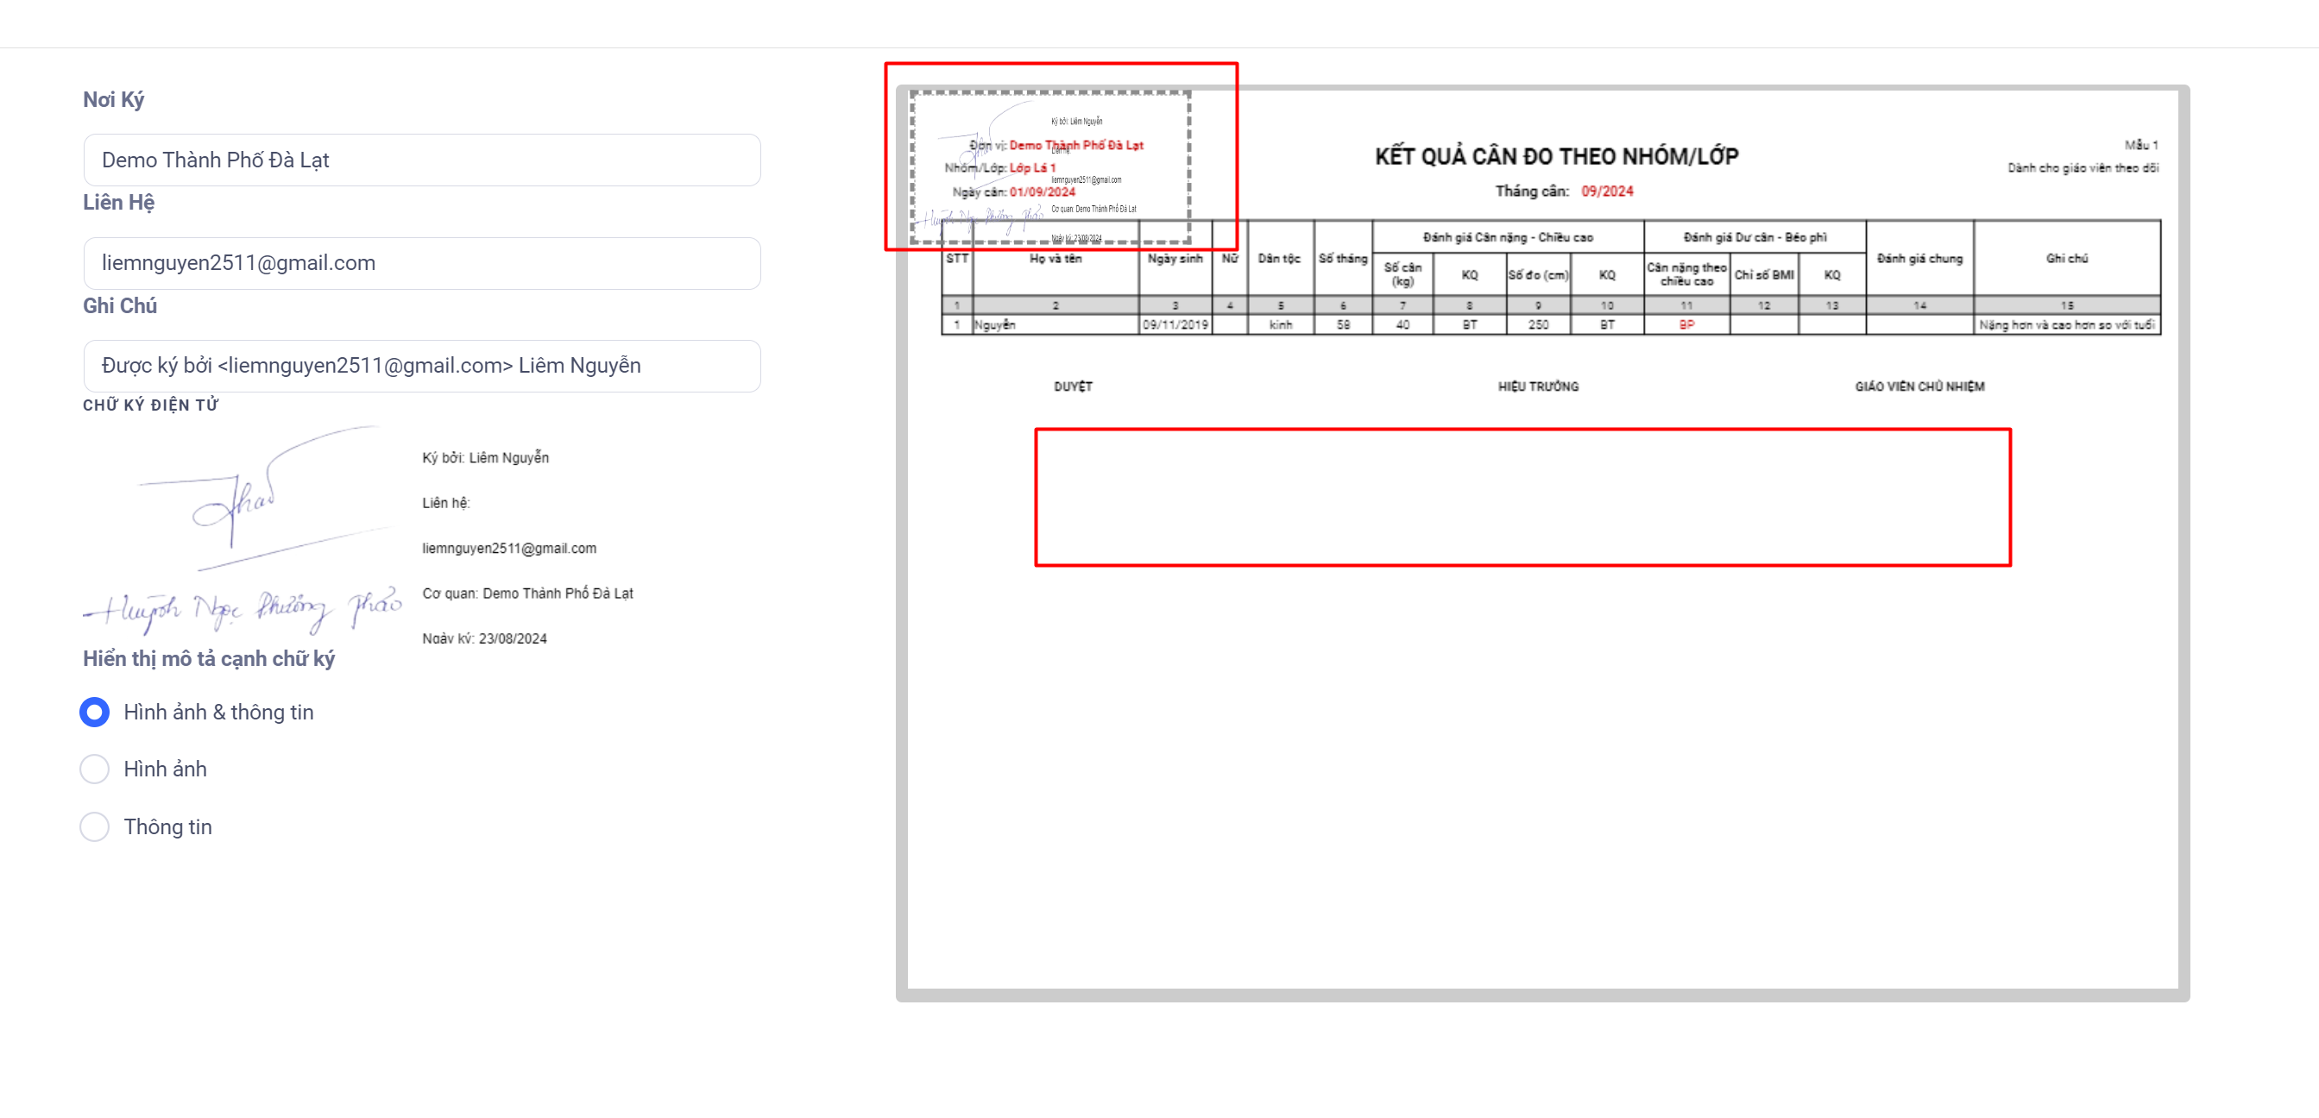Image resolution: width=2319 pixels, height=1118 pixels.
Task: Select Hình ảnh & thông tin radio option
Action: pyautogui.click(x=95, y=712)
